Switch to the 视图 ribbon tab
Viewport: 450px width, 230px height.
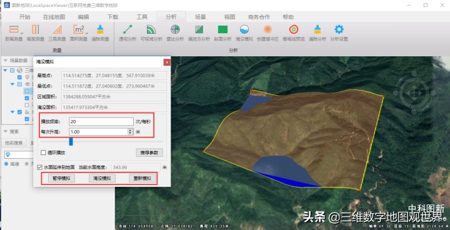pos(229,17)
